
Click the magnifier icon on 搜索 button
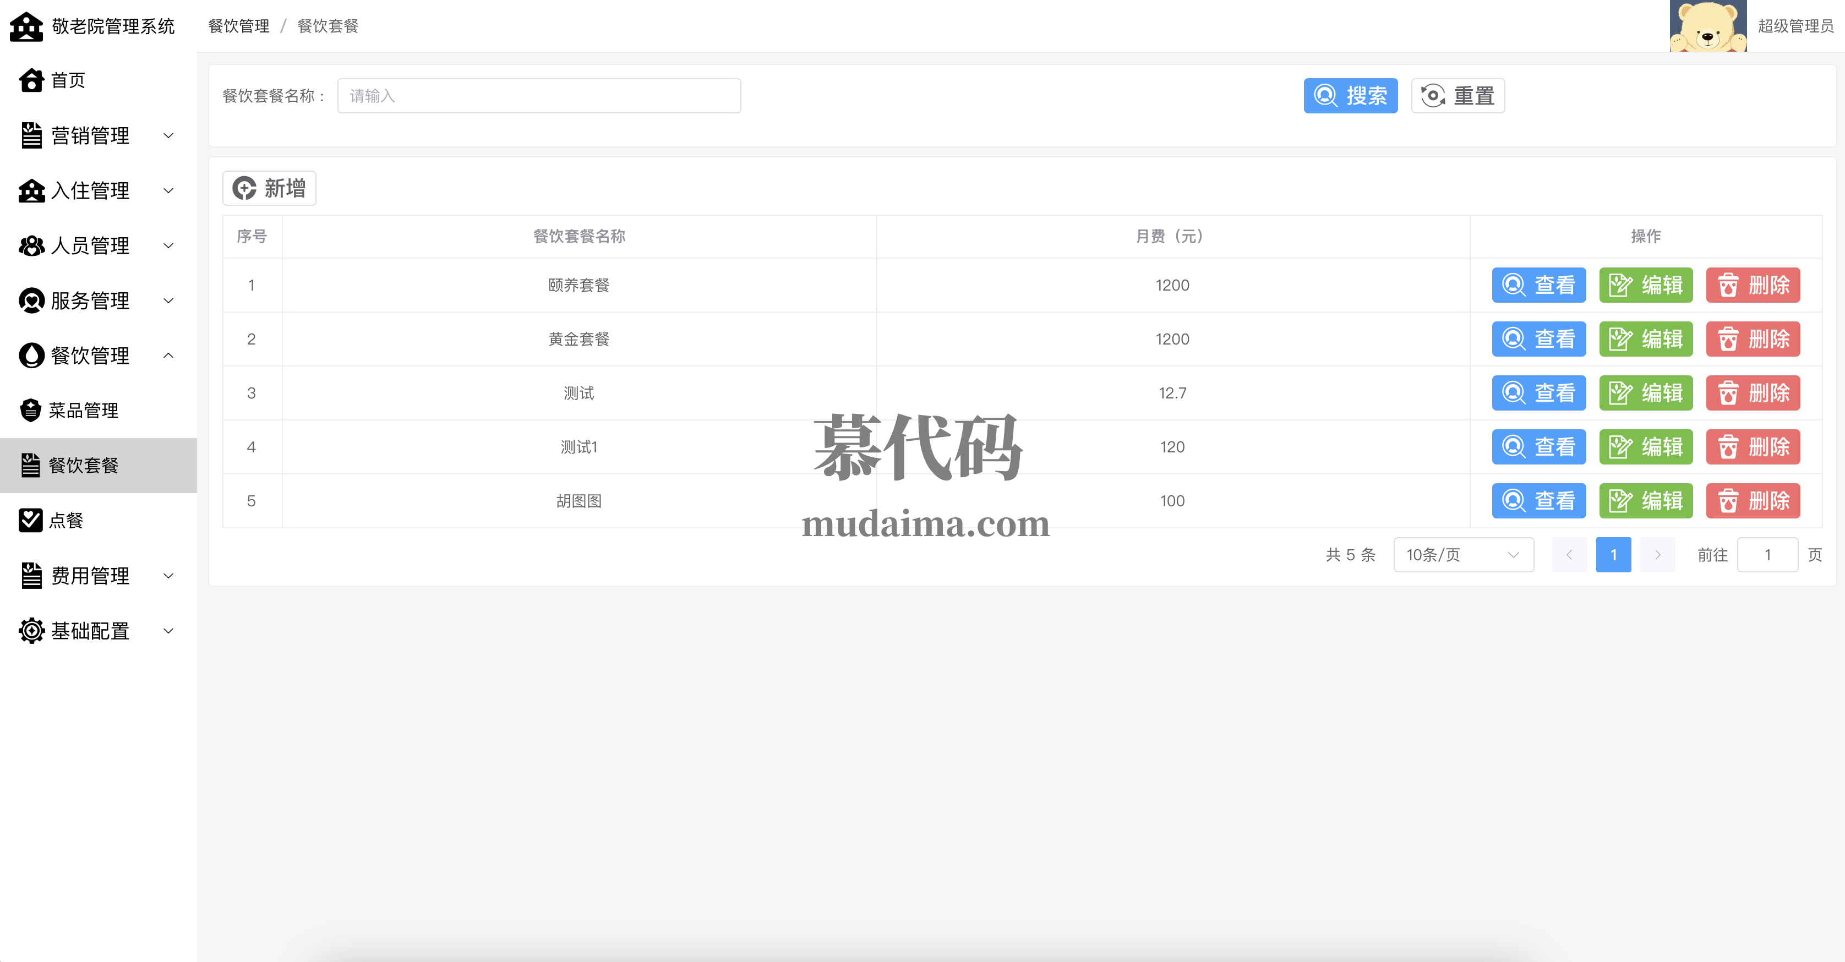1325,96
